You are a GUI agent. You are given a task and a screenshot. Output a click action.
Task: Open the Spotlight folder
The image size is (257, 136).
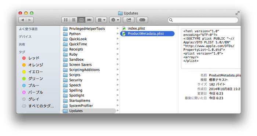coord(73,95)
